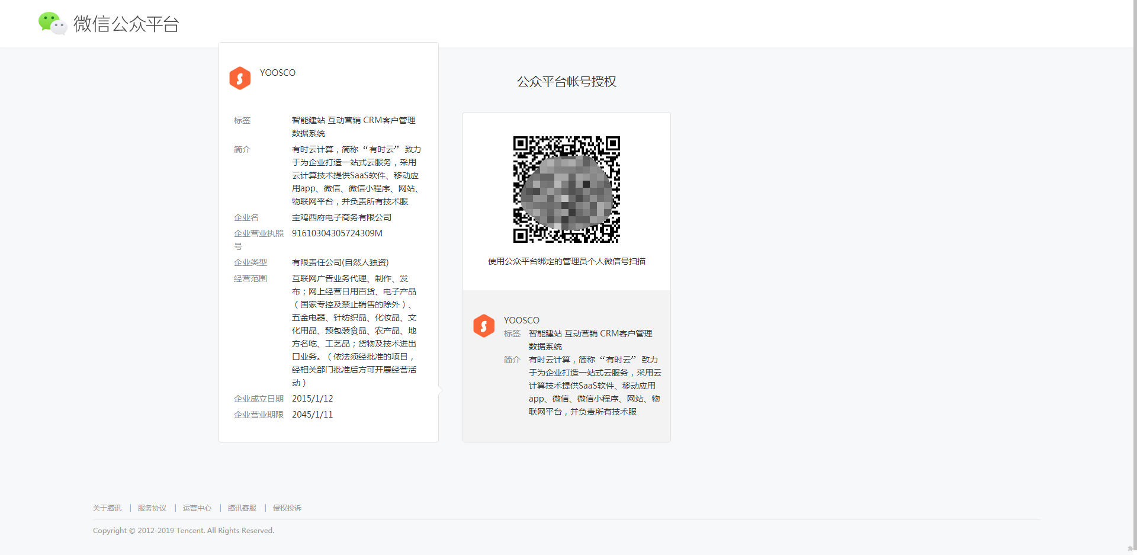The image size is (1137, 555).
Task: Click the 简介 label below the QR code
Action: (x=512, y=360)
